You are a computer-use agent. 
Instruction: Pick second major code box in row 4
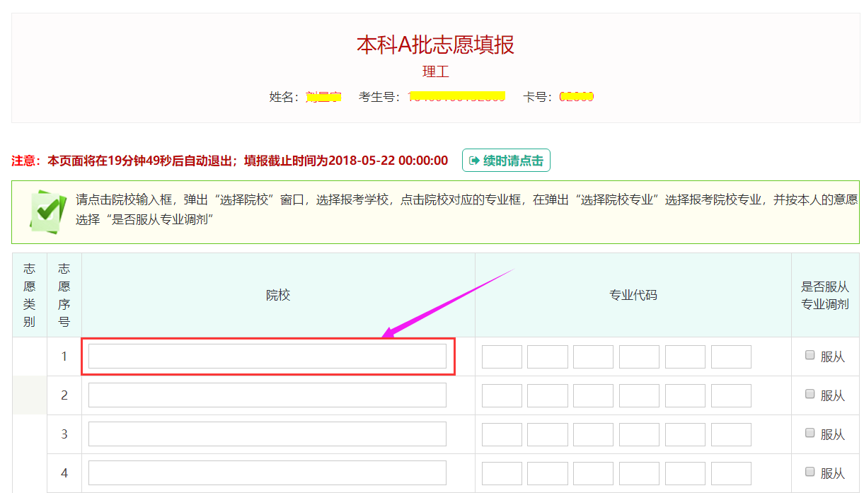(548, 472)
